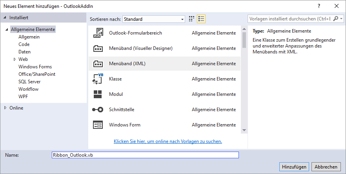Switch to small icons grid view

tap(192, 19)
